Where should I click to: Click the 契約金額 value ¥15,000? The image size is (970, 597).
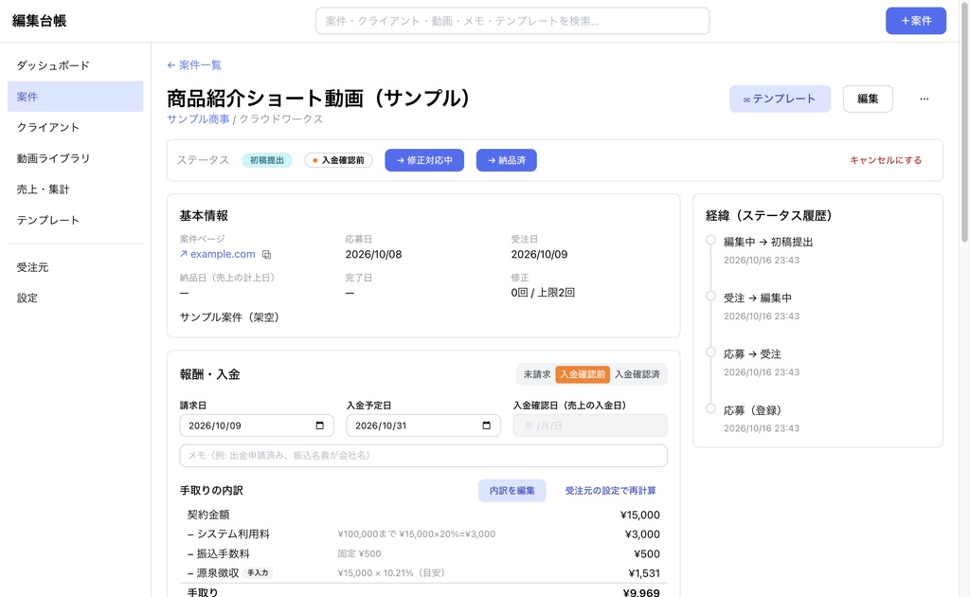[x=639, y=515]
